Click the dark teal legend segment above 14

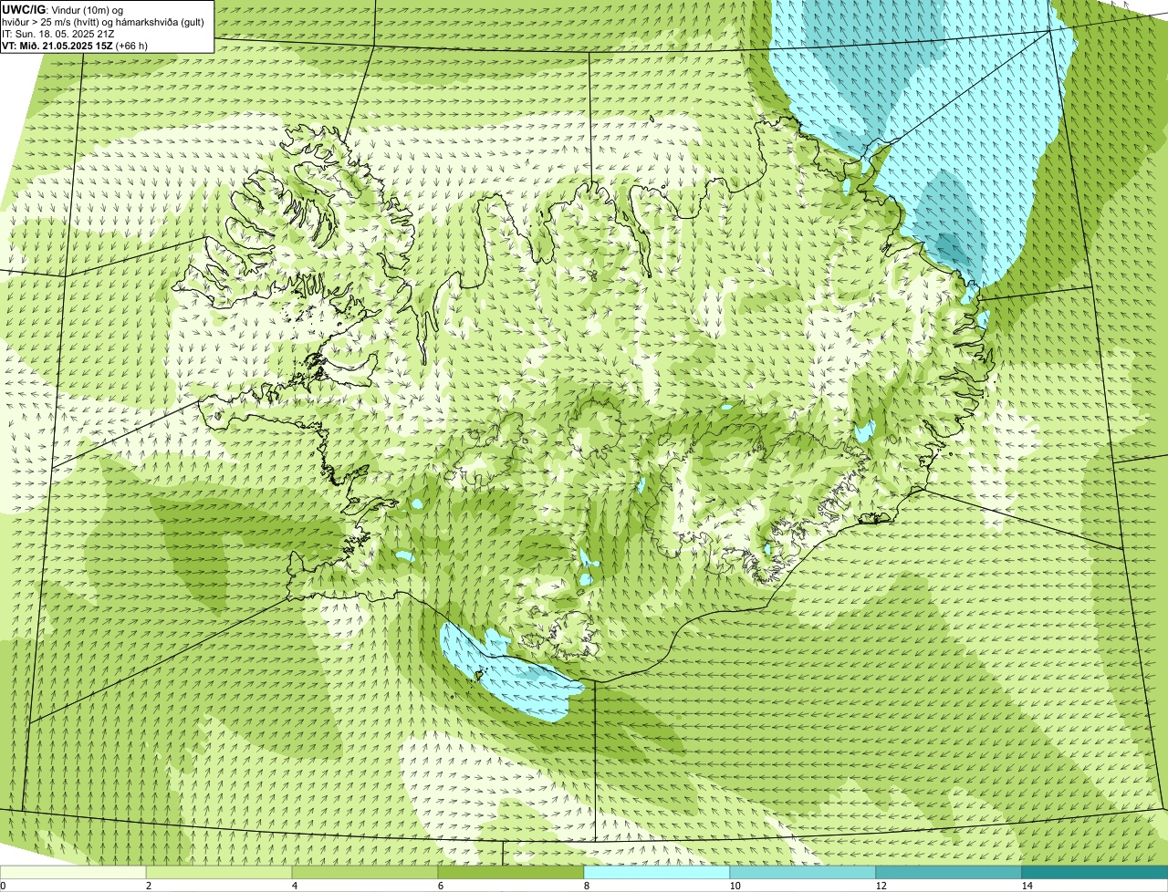coord(1095,872)
